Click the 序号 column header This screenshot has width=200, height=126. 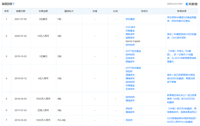[6, 11]
